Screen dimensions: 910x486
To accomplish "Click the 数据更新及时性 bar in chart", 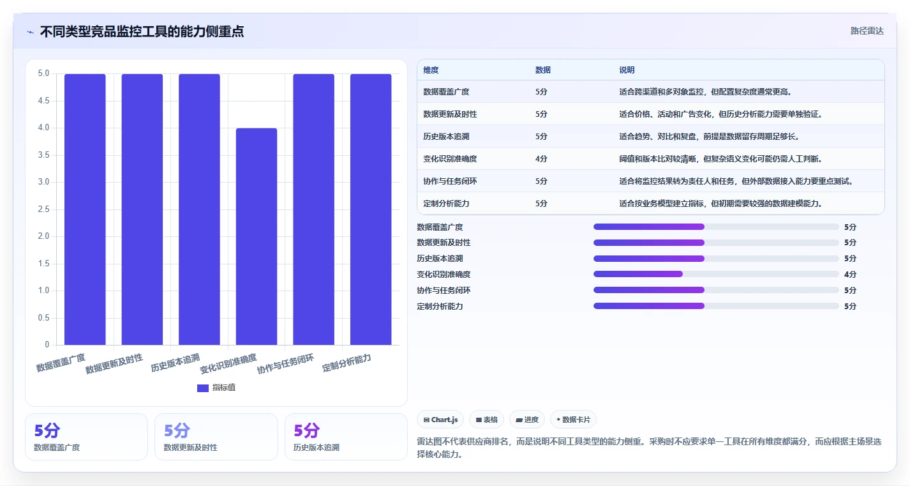I will 142,209.
